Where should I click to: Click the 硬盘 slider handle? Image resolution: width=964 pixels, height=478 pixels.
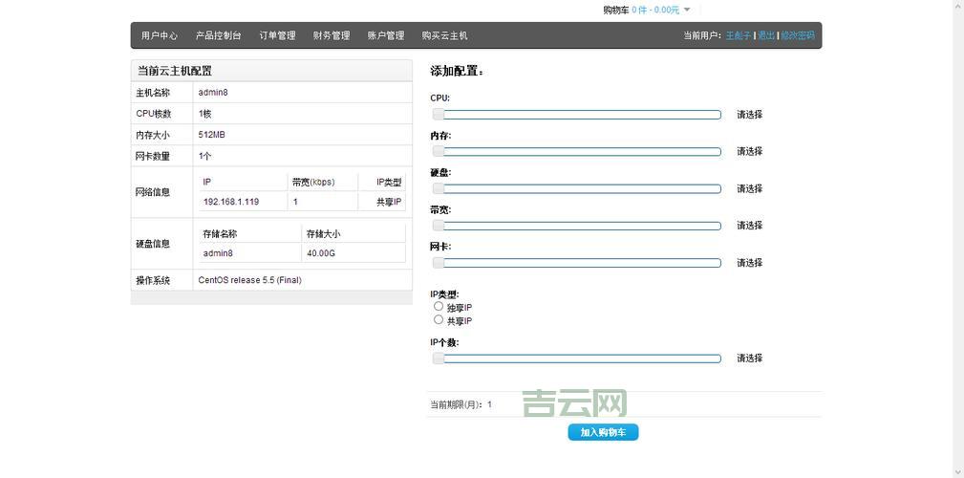point(438,188)
